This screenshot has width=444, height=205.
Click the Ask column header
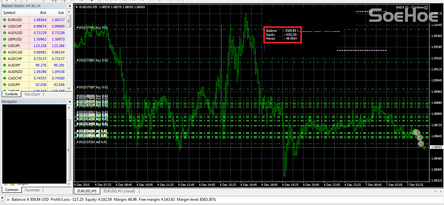(61, 13)
